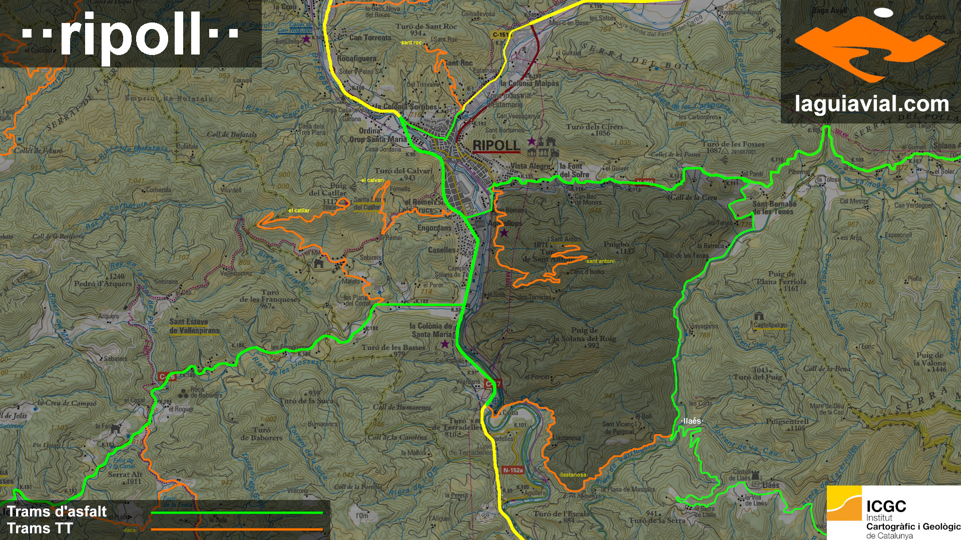Click the house icon next to la Font
Screen dimensions: 961x540
pyautogui.click(x=116, y=428)
